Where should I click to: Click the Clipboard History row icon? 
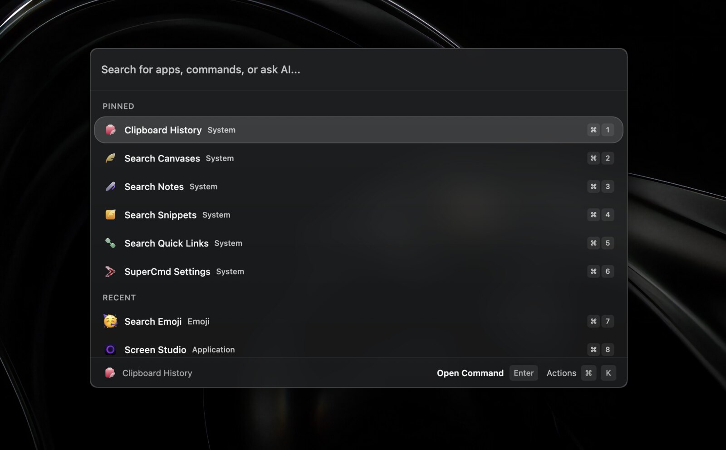(110, 130)
